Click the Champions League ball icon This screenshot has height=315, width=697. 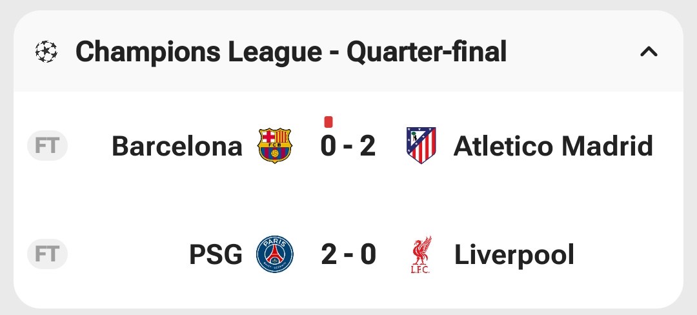46,52
